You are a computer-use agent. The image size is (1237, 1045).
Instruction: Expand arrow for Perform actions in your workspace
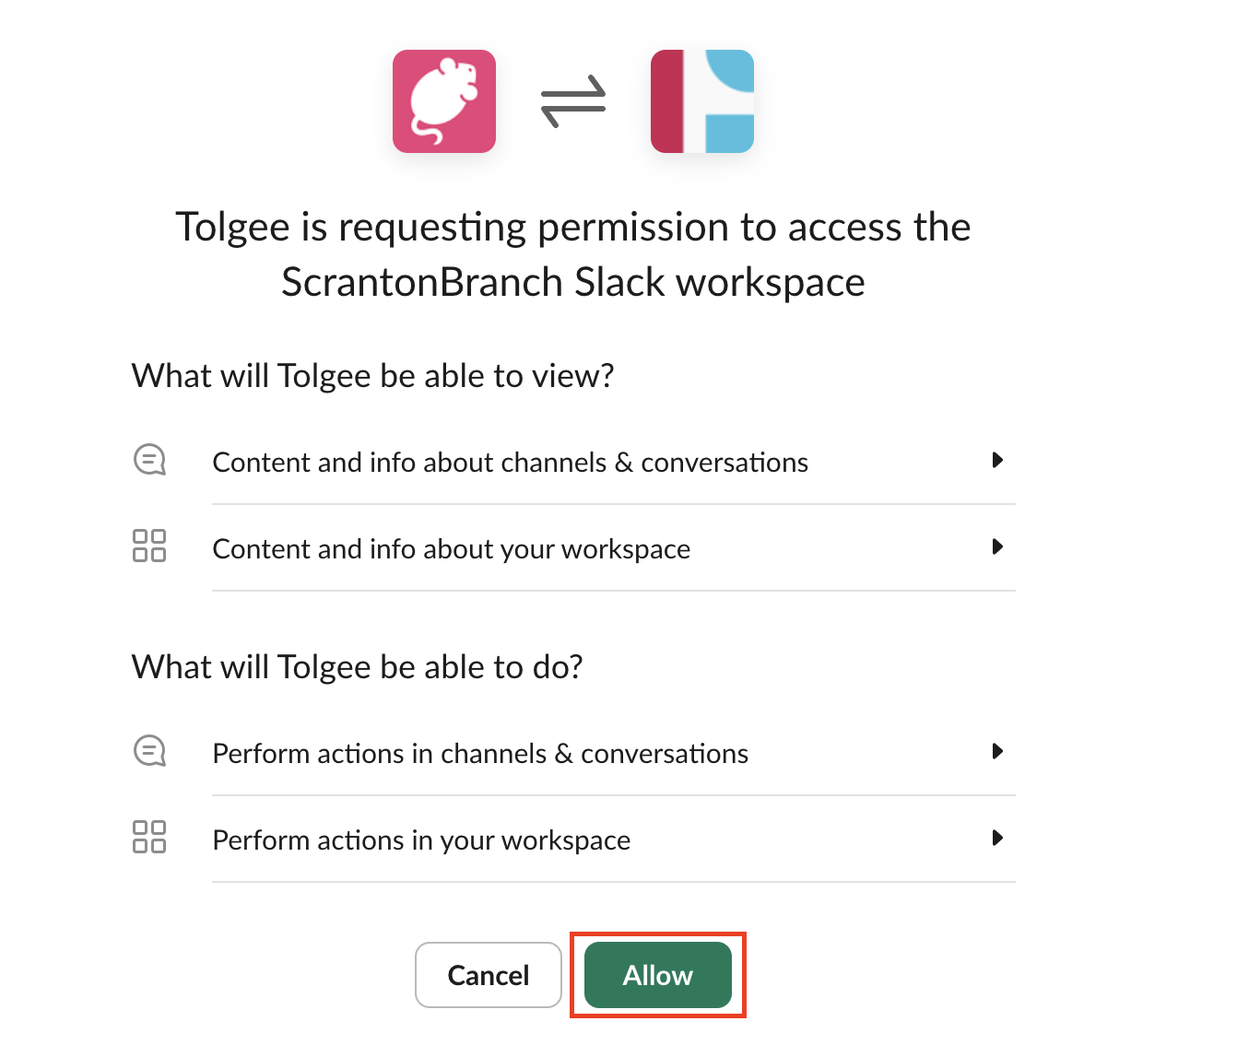coord(996,838)
